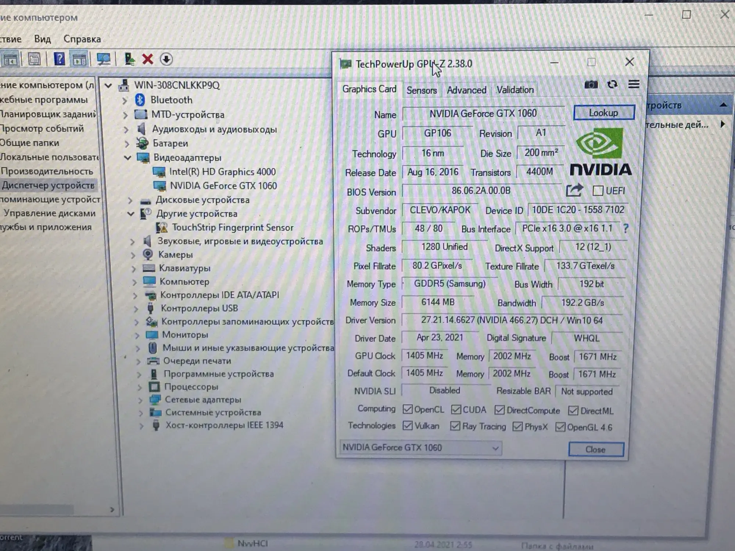Click the red X remove device icon

pyautogui.click(x=148, y=59)
